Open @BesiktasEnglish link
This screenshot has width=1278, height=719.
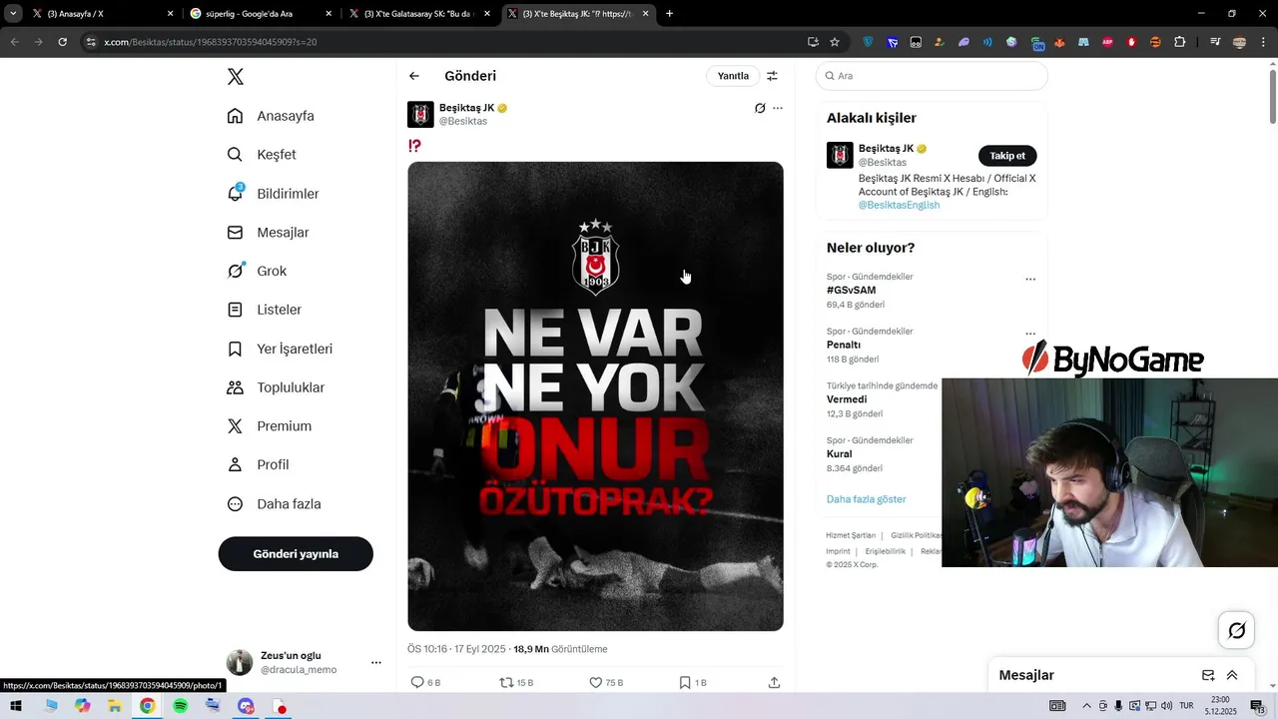click(899, 205)
